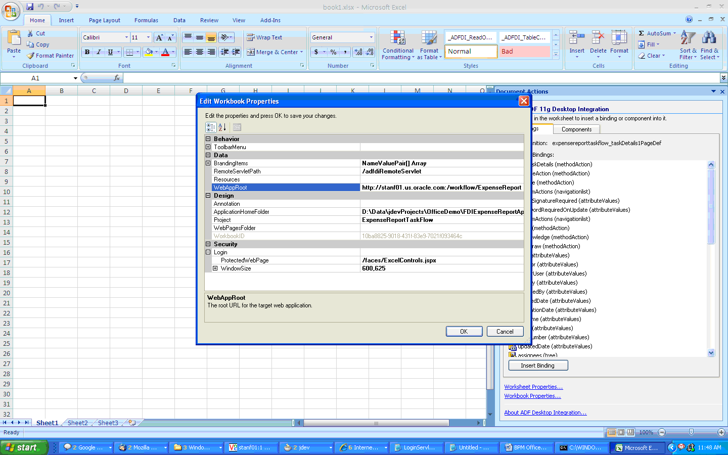Click the Comma Style icon

pos(345,52)
